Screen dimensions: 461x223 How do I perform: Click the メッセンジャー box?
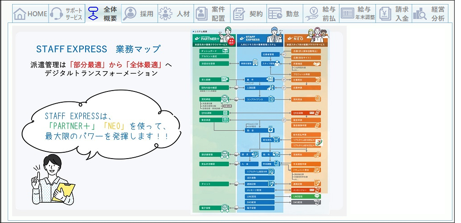(306, 190)
